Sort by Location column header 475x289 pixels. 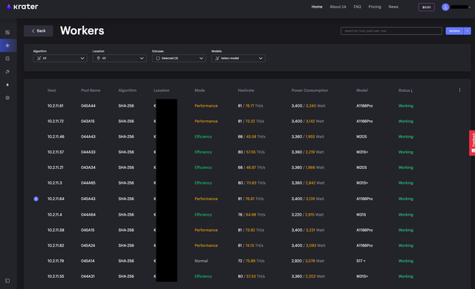coord(161,90)
